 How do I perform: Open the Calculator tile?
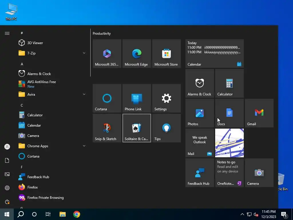(229, 83)
